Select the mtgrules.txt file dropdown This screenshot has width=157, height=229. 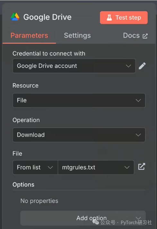pos(96,167)
